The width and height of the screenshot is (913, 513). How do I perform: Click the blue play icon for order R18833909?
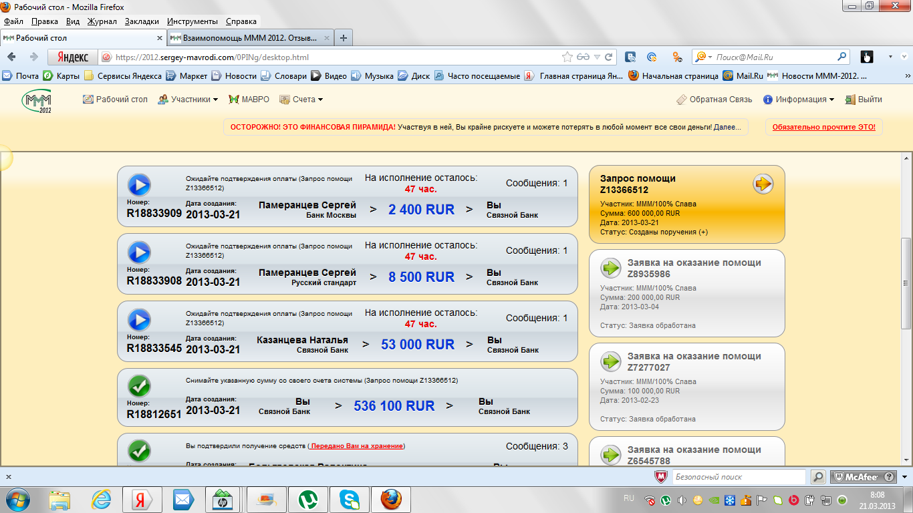[139, 185]
